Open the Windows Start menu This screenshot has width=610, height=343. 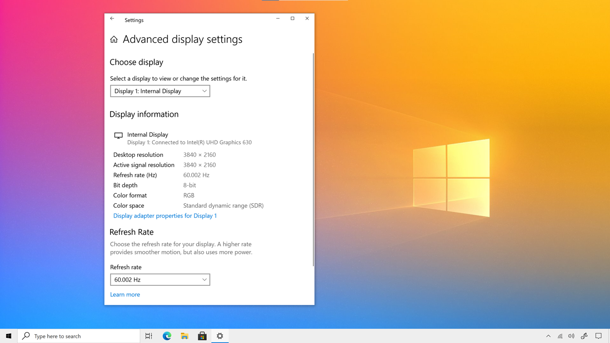pyautogui.click(x=9, y=336)
